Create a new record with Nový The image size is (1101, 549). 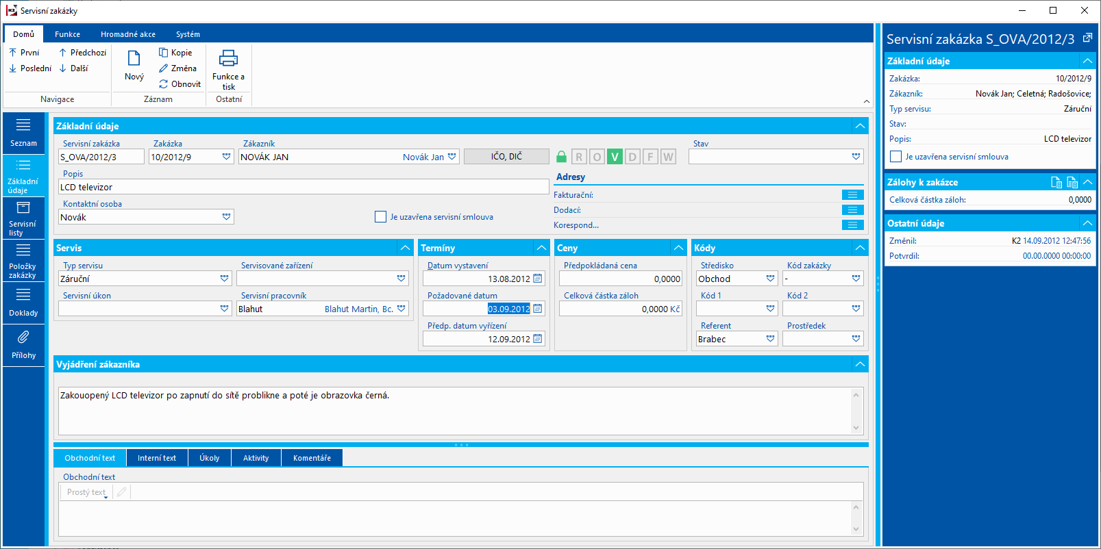[134, 66]
